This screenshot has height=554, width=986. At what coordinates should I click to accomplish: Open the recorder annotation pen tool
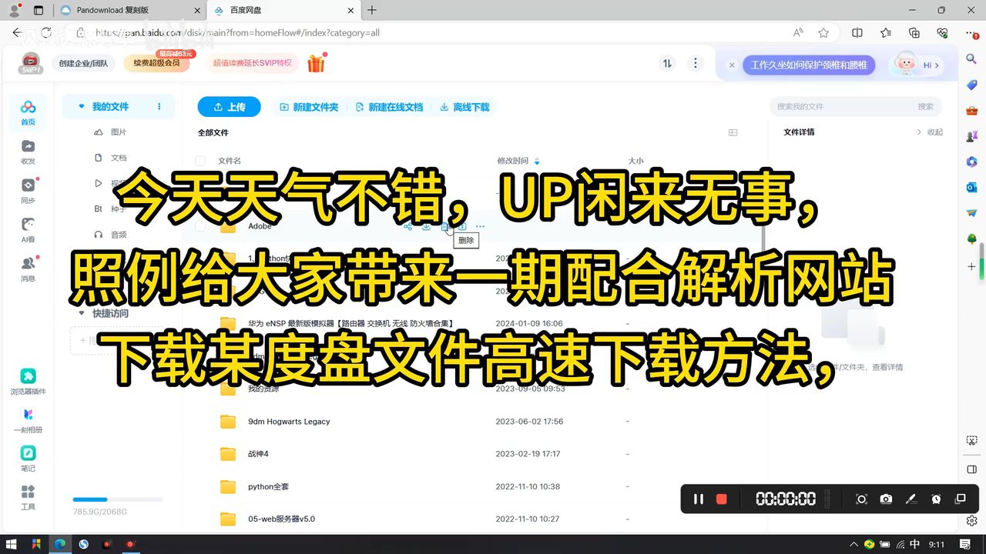911,499
